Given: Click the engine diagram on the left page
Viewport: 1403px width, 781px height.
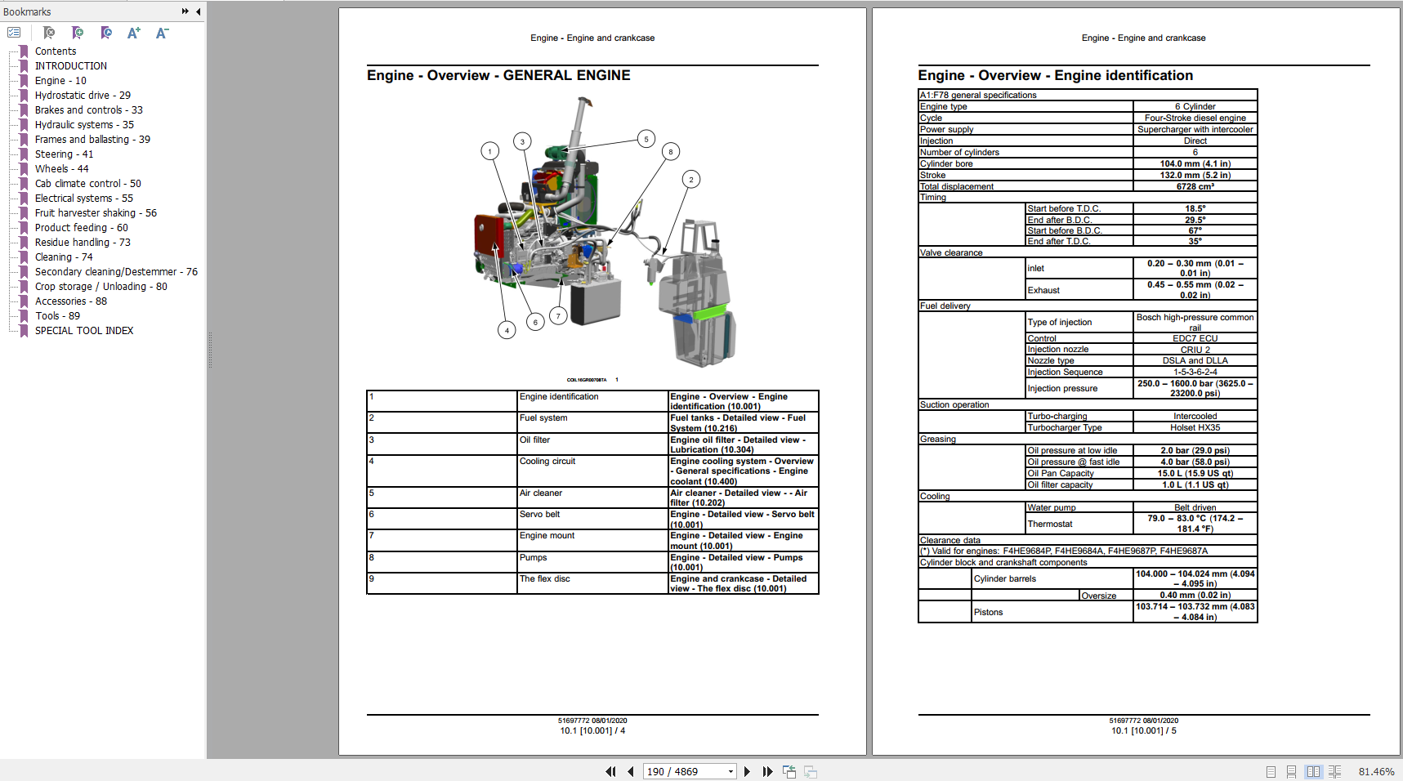Looking at the screenshot, I should click(x=606, y=231).
